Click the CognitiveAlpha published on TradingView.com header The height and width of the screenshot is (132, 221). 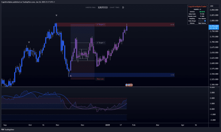coord(28,2)
